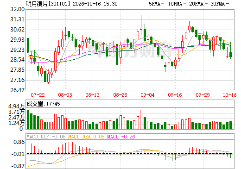
Task: Click MACD axis label -0.01
Action: (x=18, y=154)
